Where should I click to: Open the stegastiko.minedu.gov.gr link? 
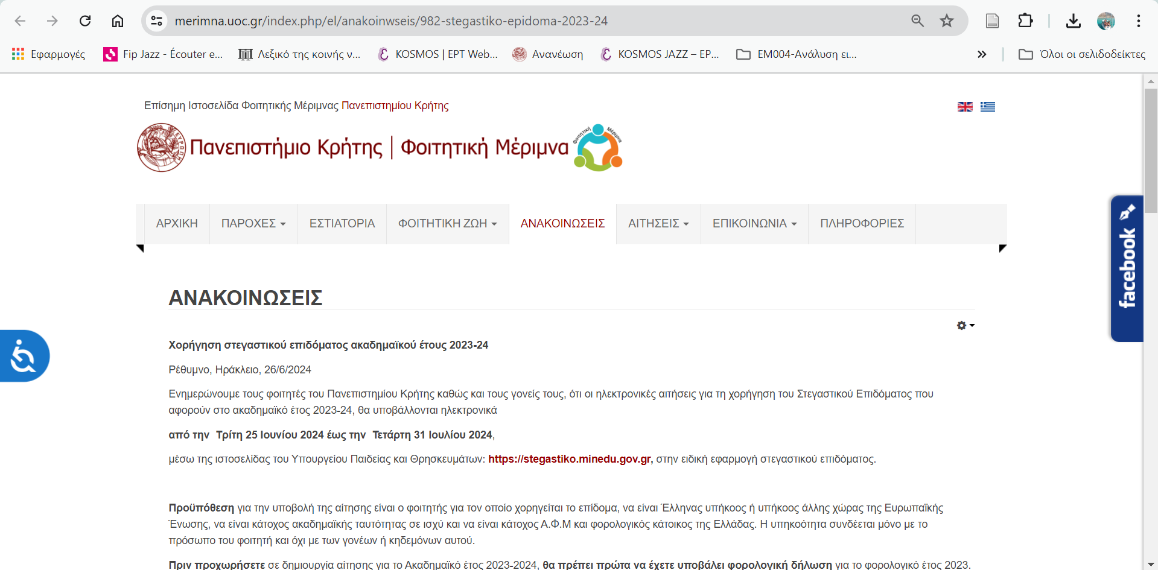pos(570,459)
